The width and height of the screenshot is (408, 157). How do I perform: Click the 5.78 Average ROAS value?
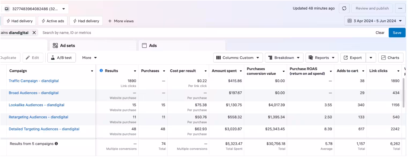coord(329,144)
